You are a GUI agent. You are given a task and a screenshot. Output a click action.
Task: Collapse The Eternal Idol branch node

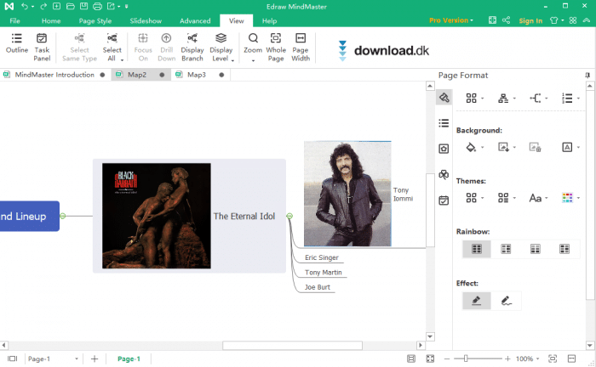tap(289, 216)
